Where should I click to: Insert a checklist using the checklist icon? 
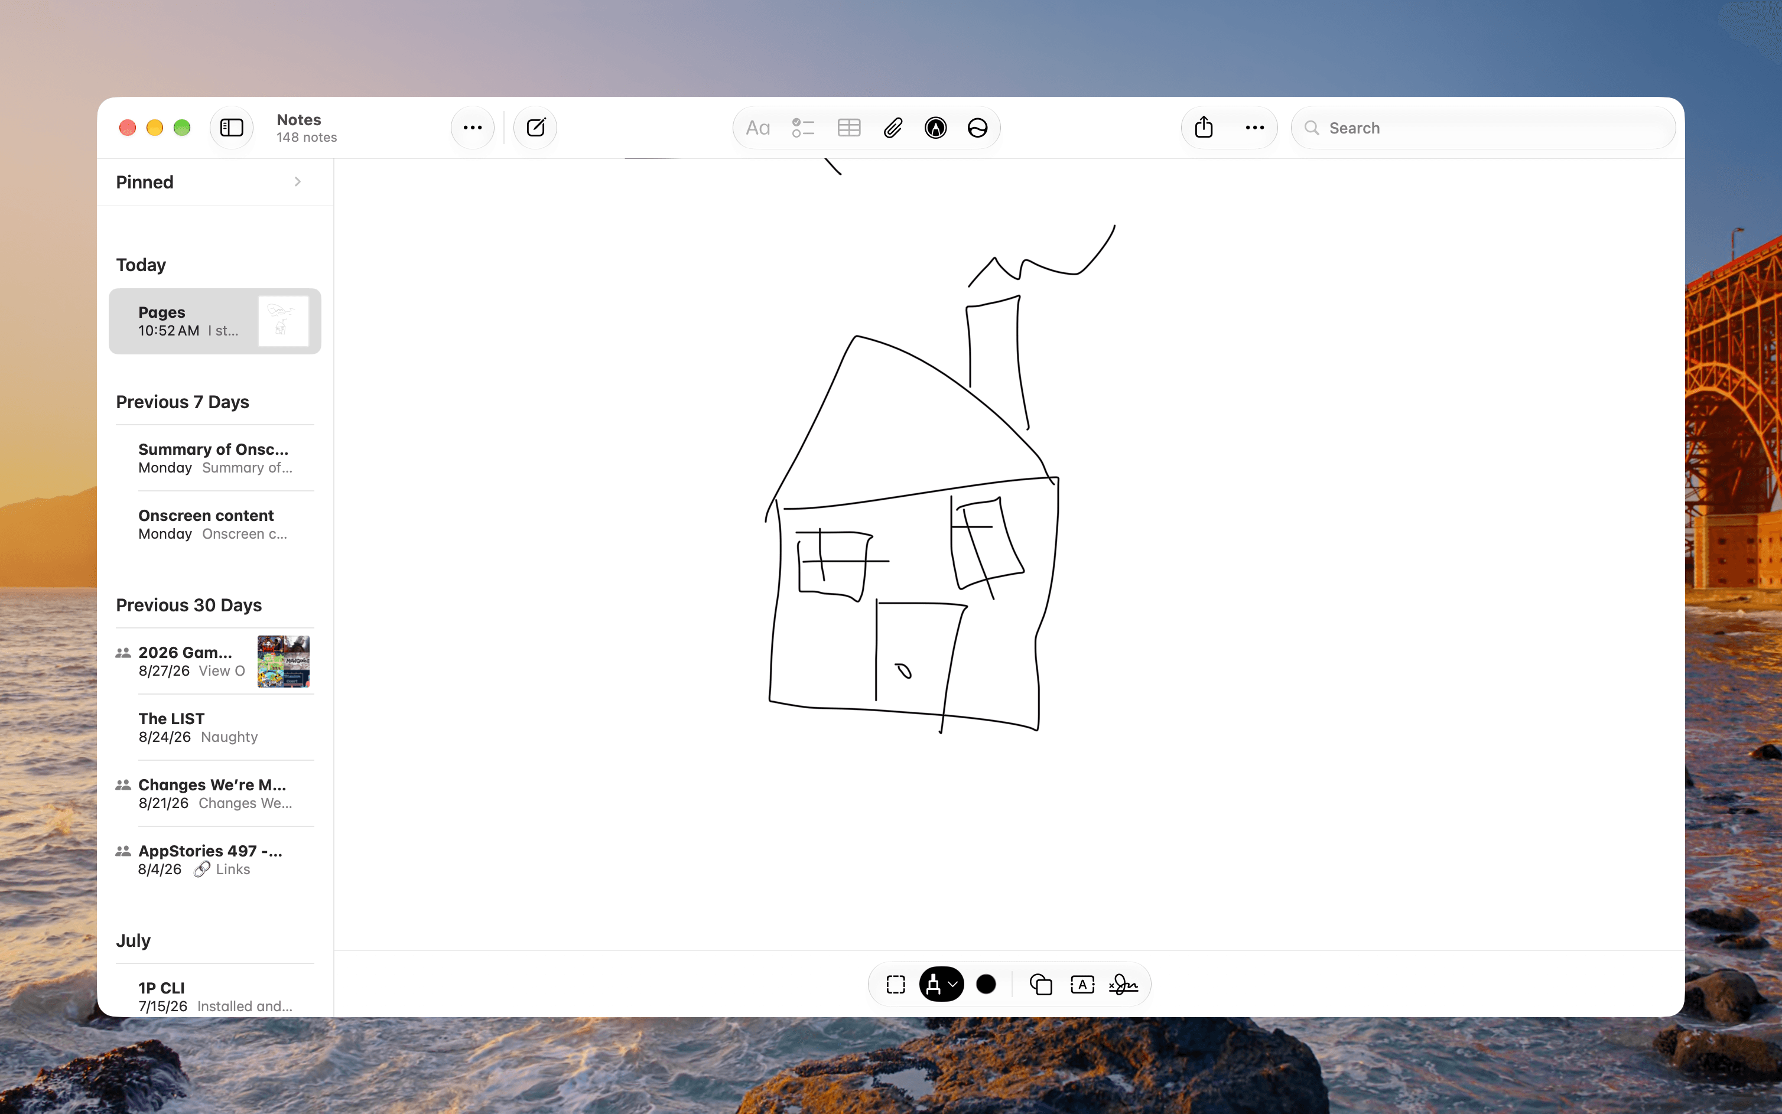pos(802,128)
